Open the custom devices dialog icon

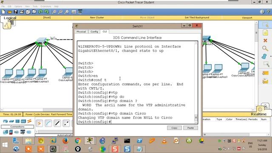point(80,12)
